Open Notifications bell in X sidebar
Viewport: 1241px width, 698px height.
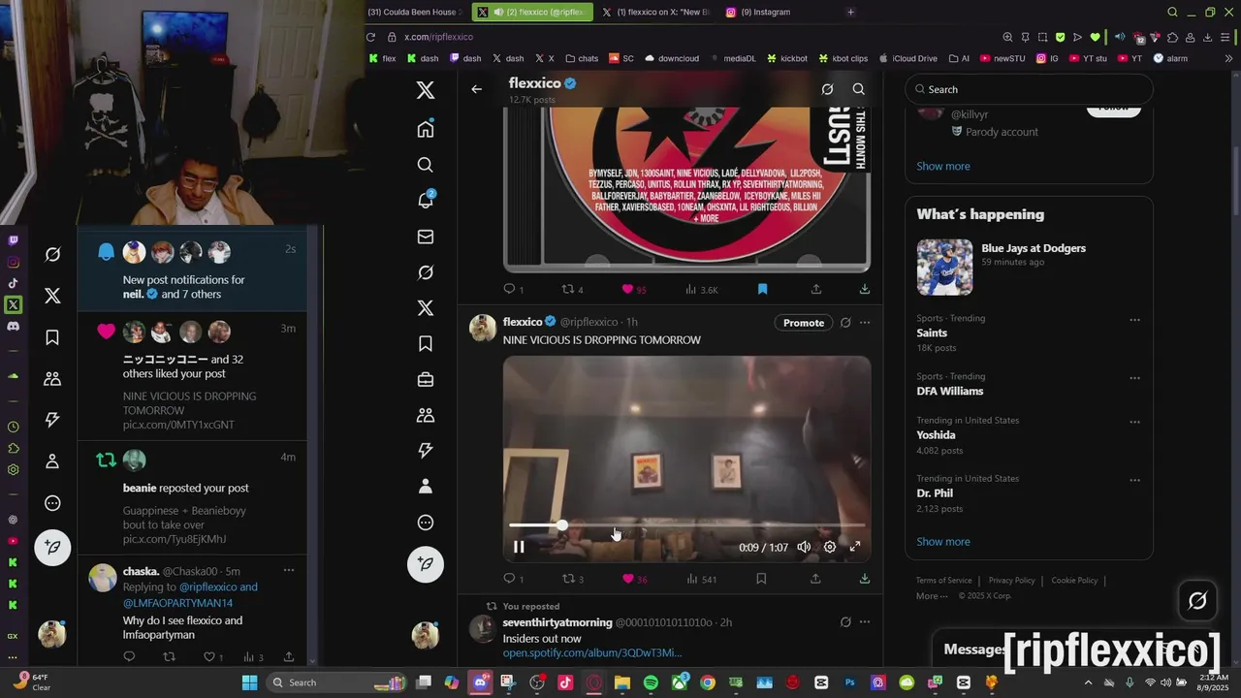click(425, 201)
